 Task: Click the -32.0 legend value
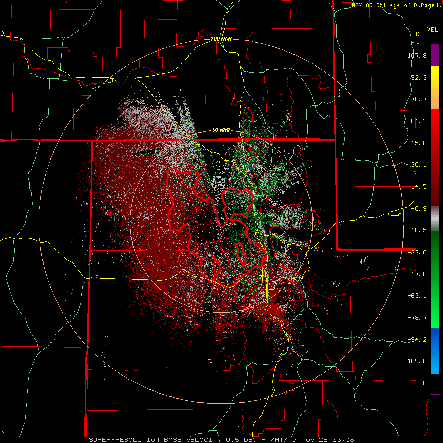(417, 253)
